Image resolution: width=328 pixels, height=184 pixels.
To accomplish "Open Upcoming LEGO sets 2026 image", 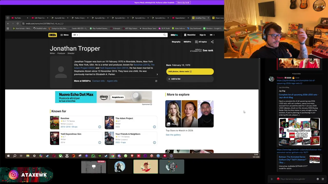I will 299,132.
